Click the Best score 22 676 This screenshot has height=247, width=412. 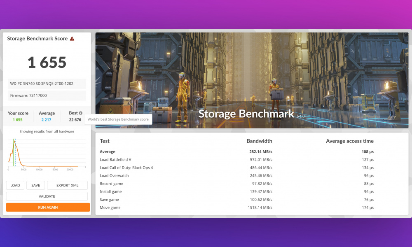(75, 120)
